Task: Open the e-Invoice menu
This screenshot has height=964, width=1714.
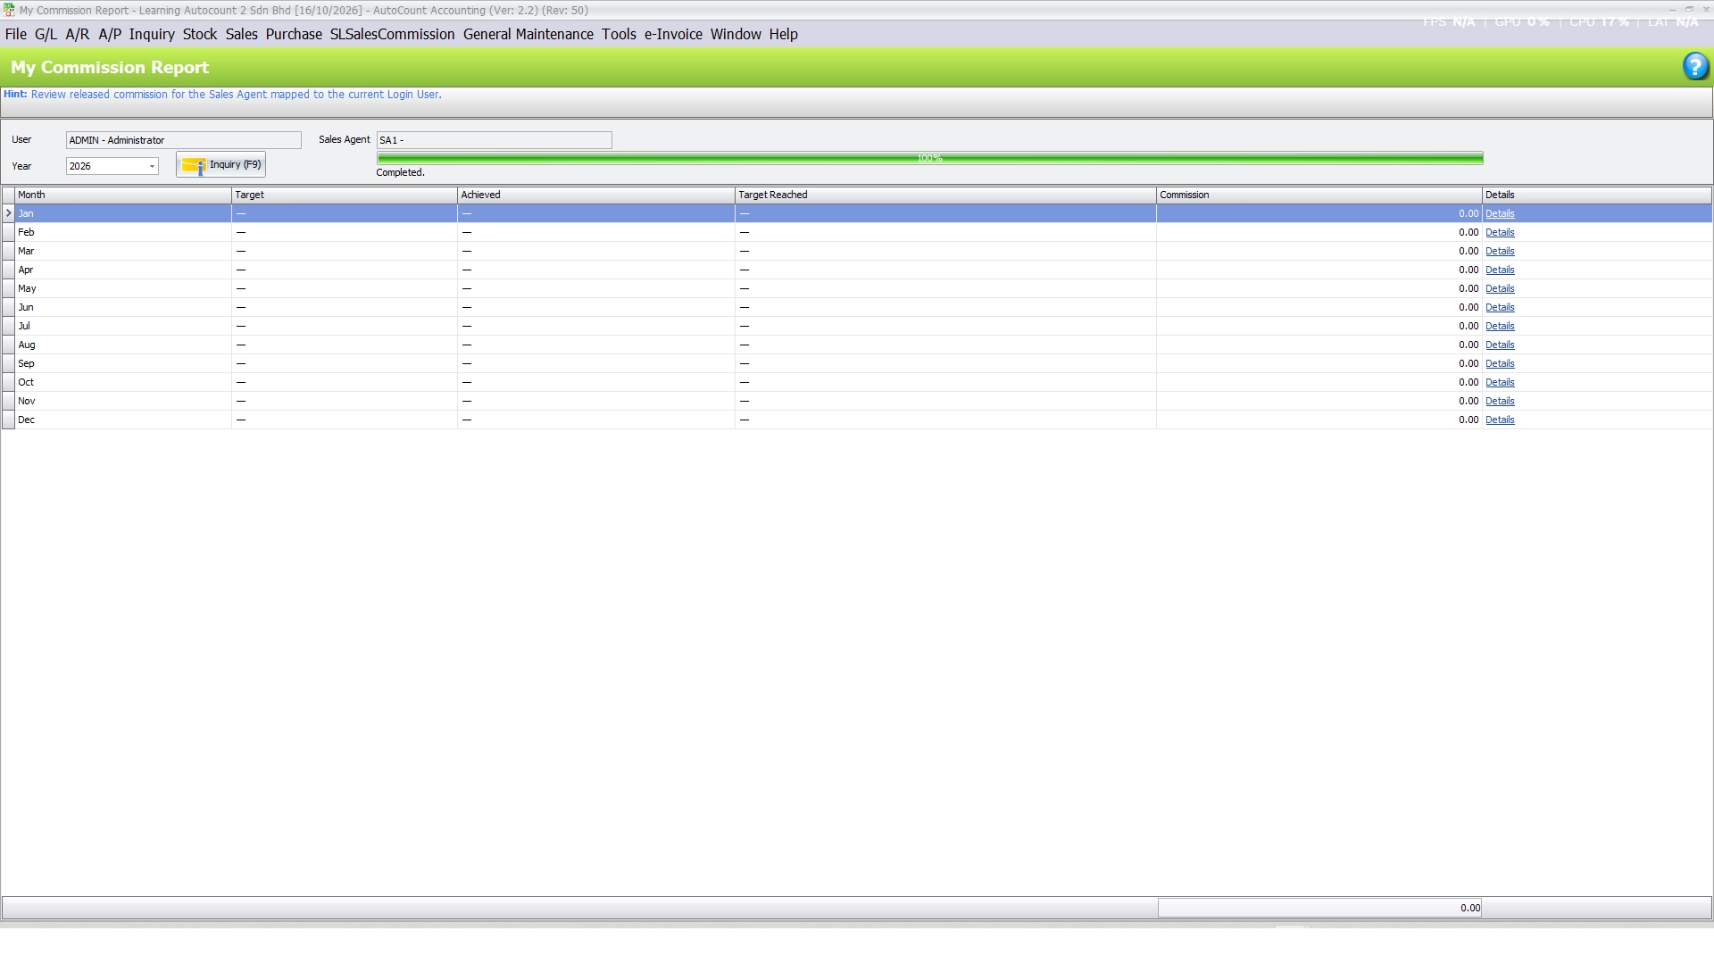Action: pyautogui.click(x=673, y=34)
